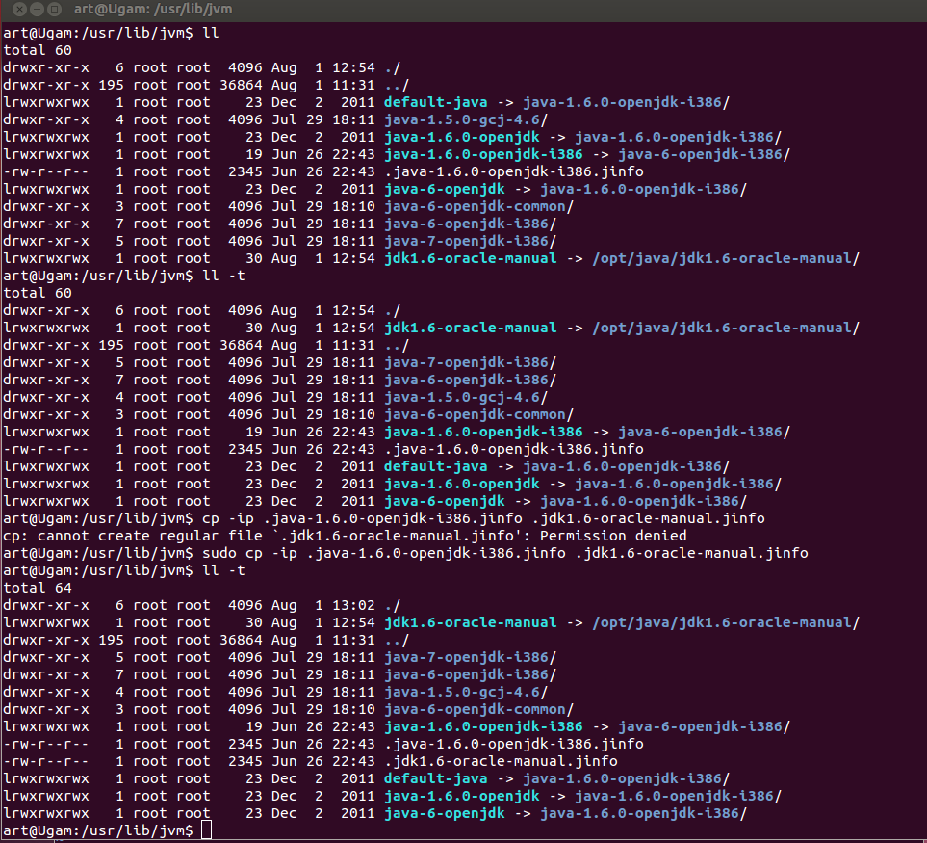
Task: Click the 'total 64' line
Action: [x=38, y=588]
